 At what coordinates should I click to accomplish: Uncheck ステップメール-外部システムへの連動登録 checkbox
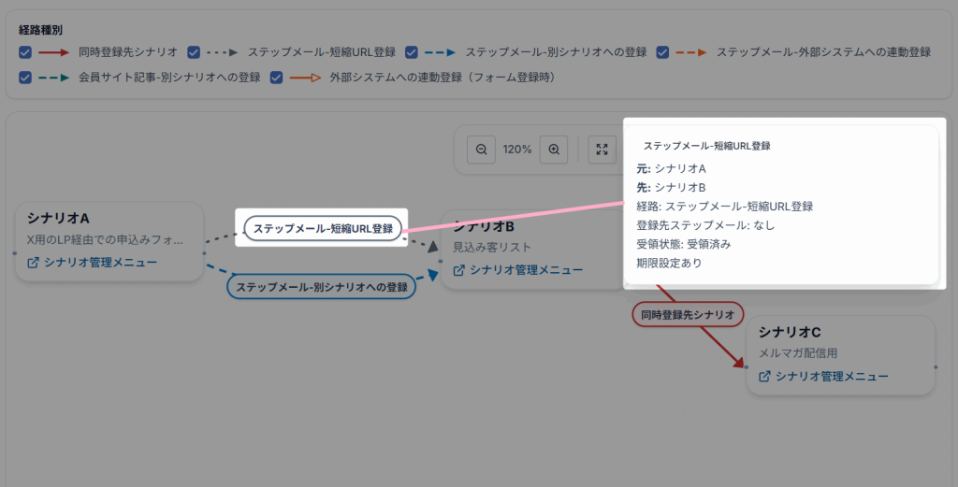coord(662,52)
